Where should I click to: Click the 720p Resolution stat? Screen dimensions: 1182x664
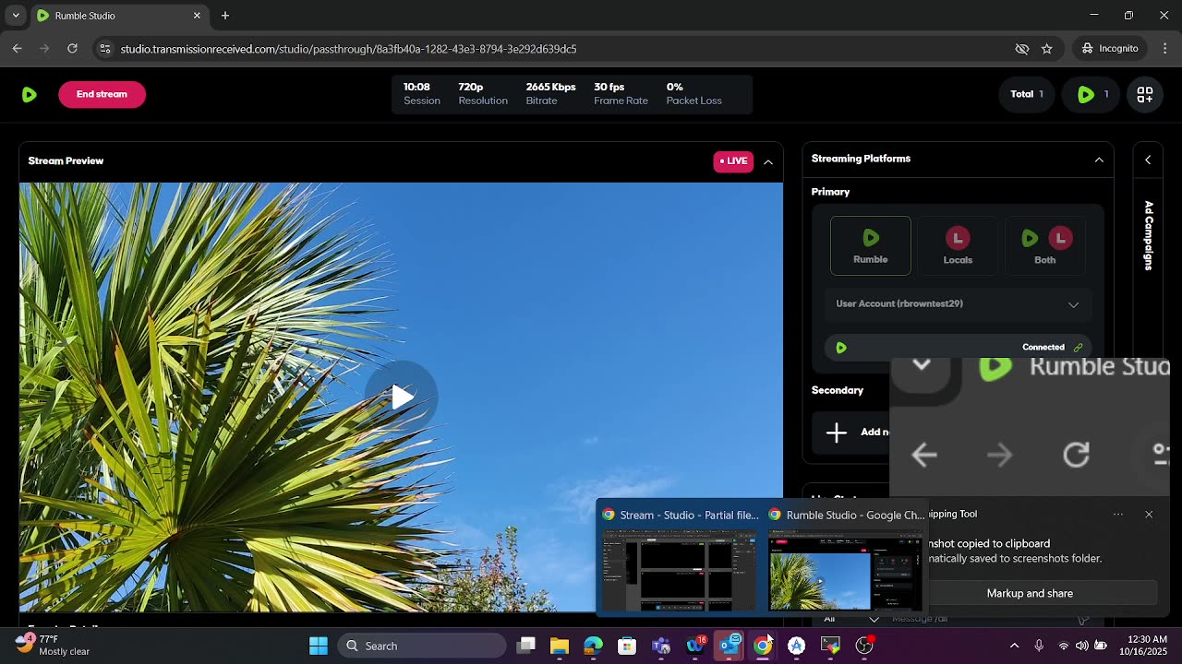(x=483, y=94)
